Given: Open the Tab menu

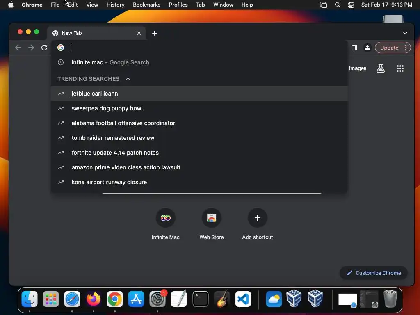Looking at the screenshot, I should (200, 5).
